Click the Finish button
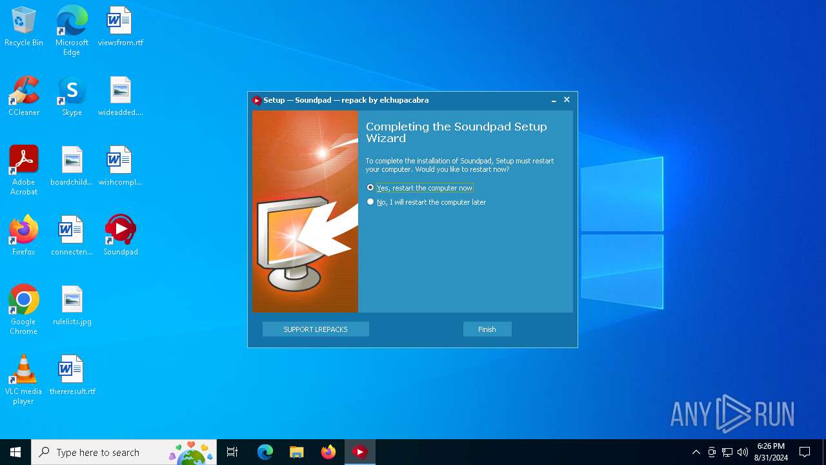The height and width of the screenshot is (465, 826). [x=487, y=329]
